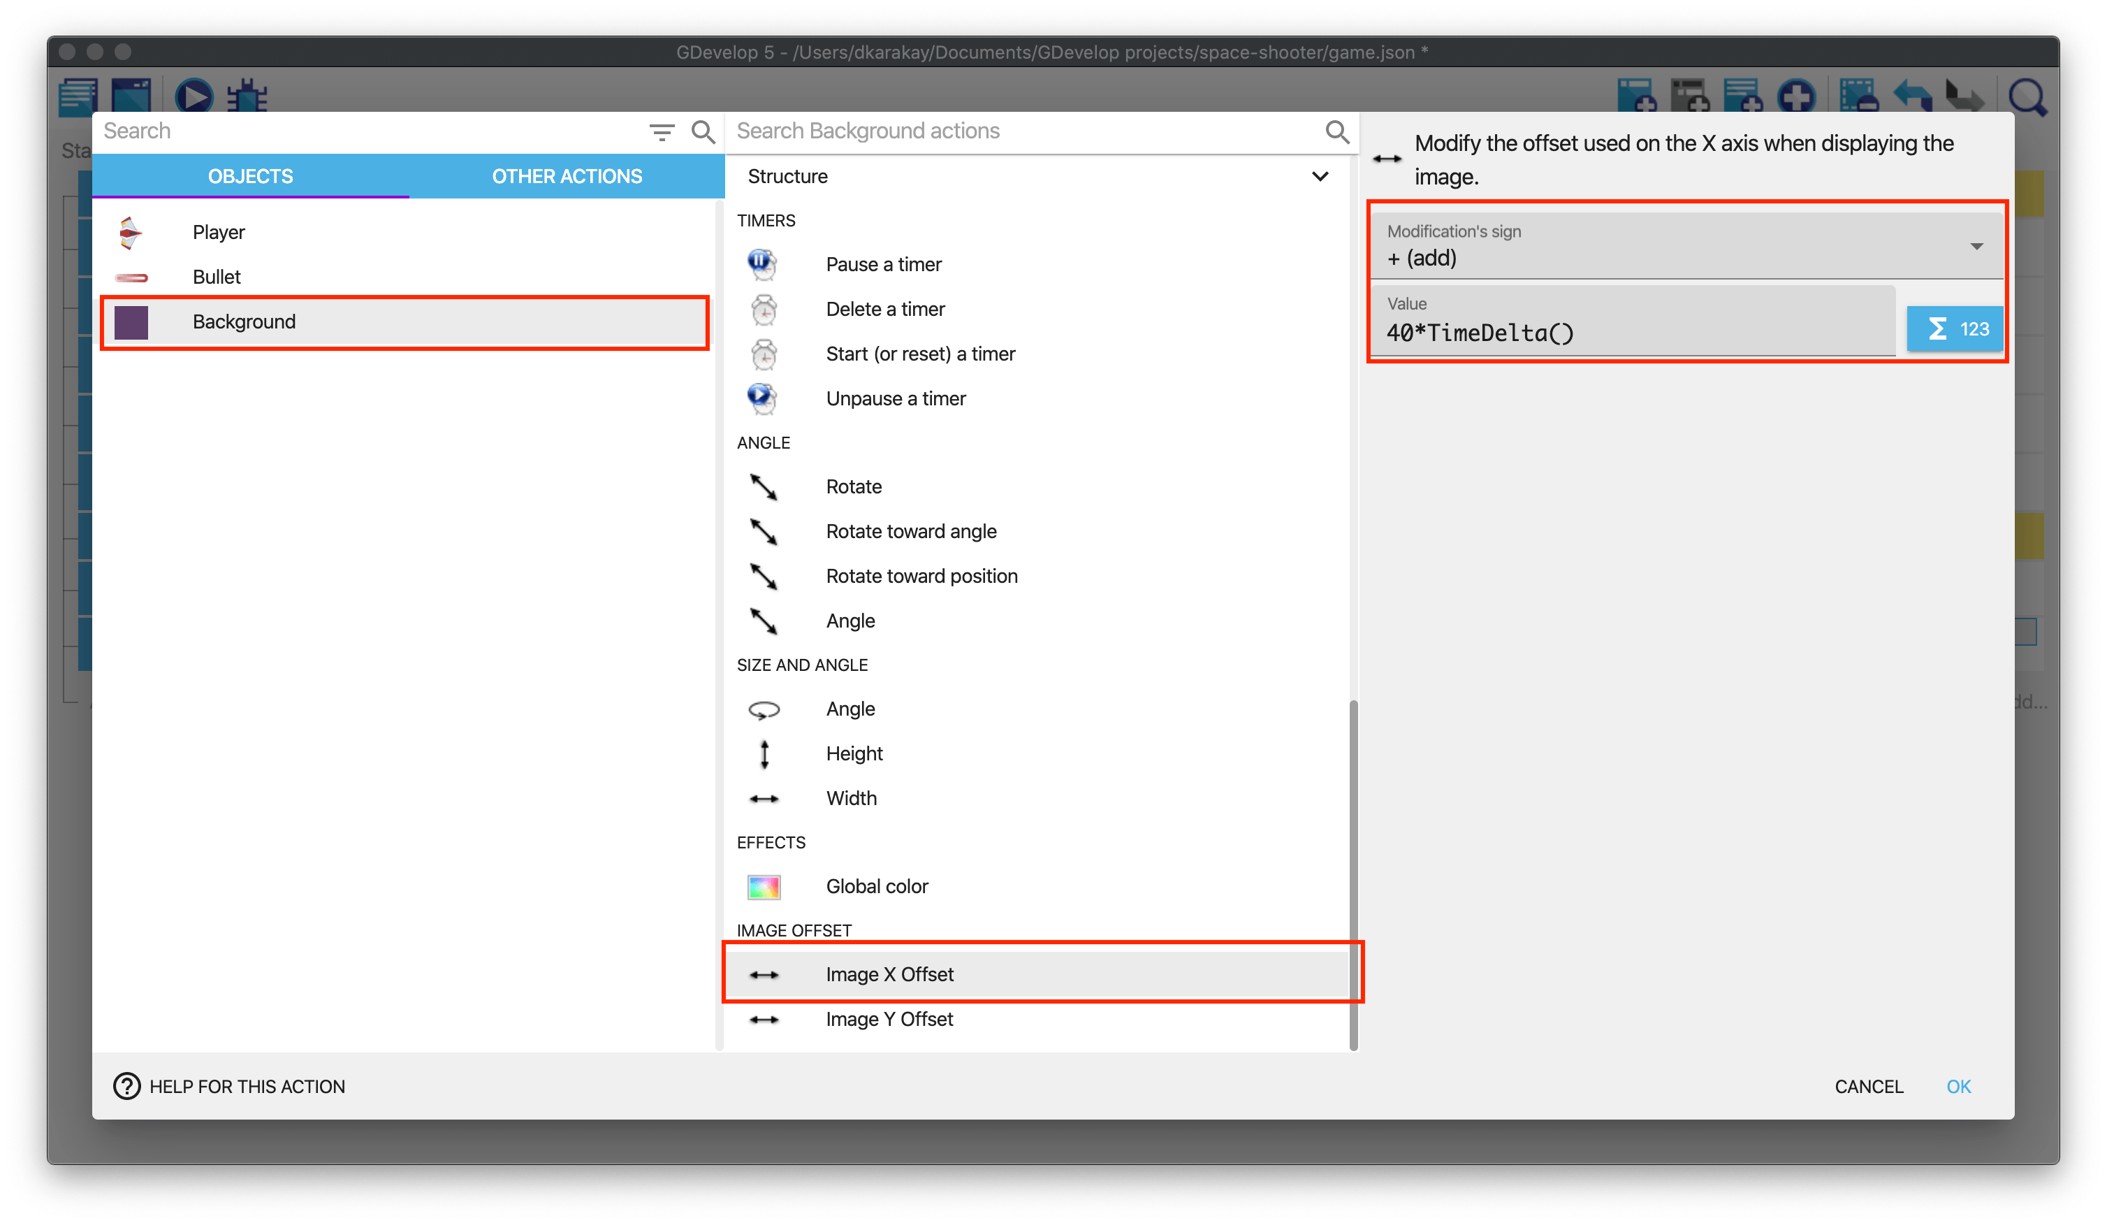
Task: Switch to the Other Actions tab
Action: [566, 177]
